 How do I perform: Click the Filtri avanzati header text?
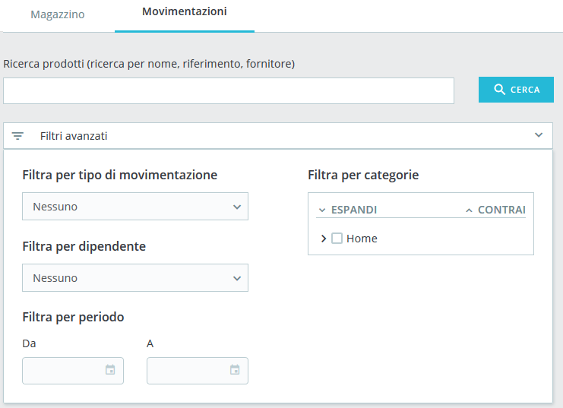coord(74,136)
